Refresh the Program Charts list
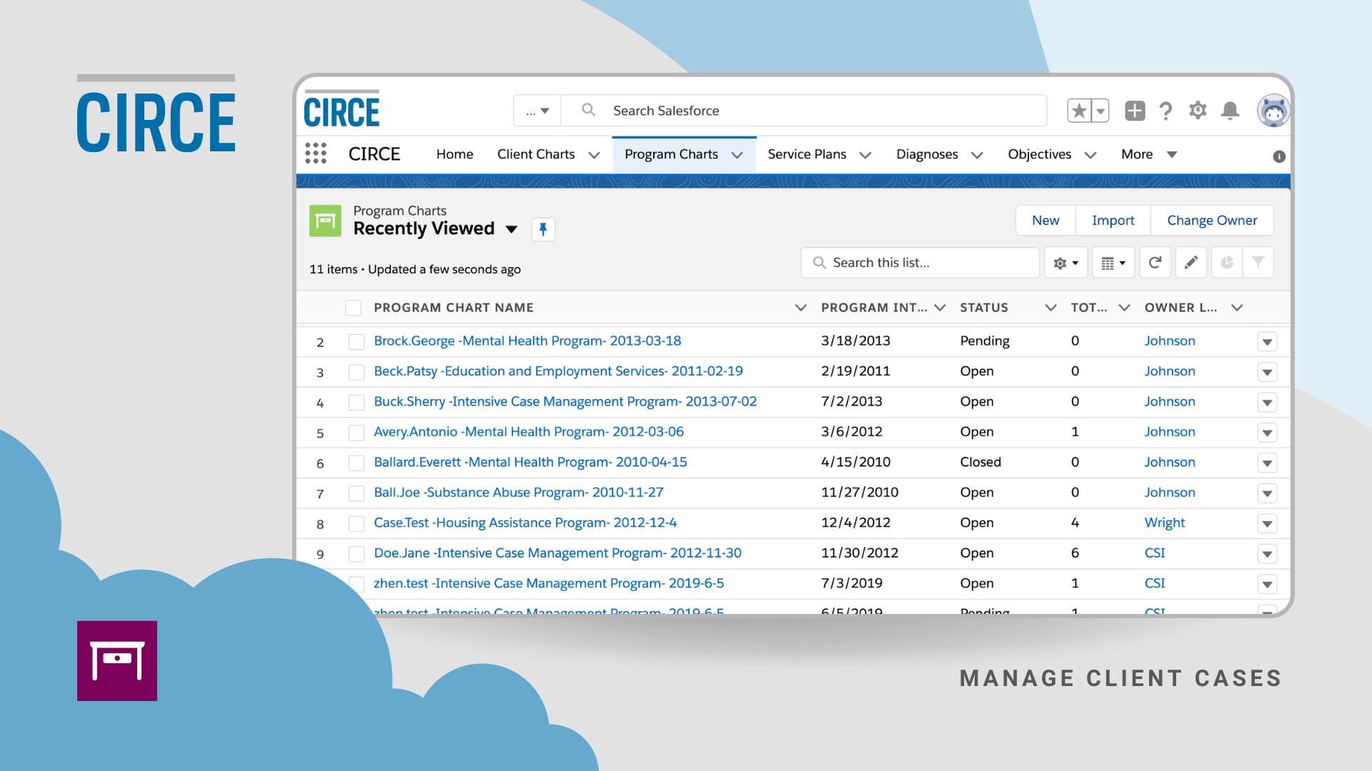Viewport: 1372px width, 771px height. point(1155,263)
